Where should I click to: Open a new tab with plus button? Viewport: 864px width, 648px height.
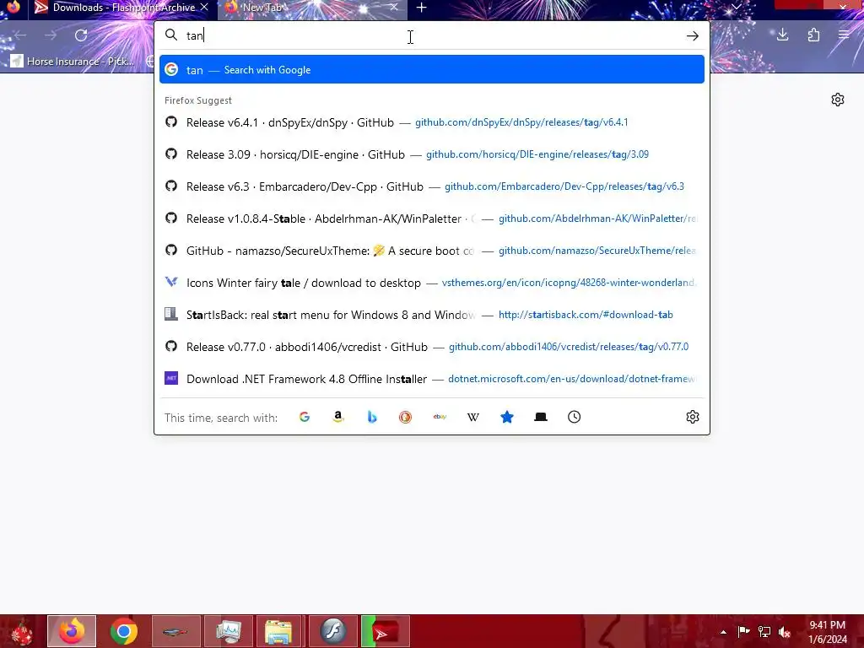coord(422,8)
